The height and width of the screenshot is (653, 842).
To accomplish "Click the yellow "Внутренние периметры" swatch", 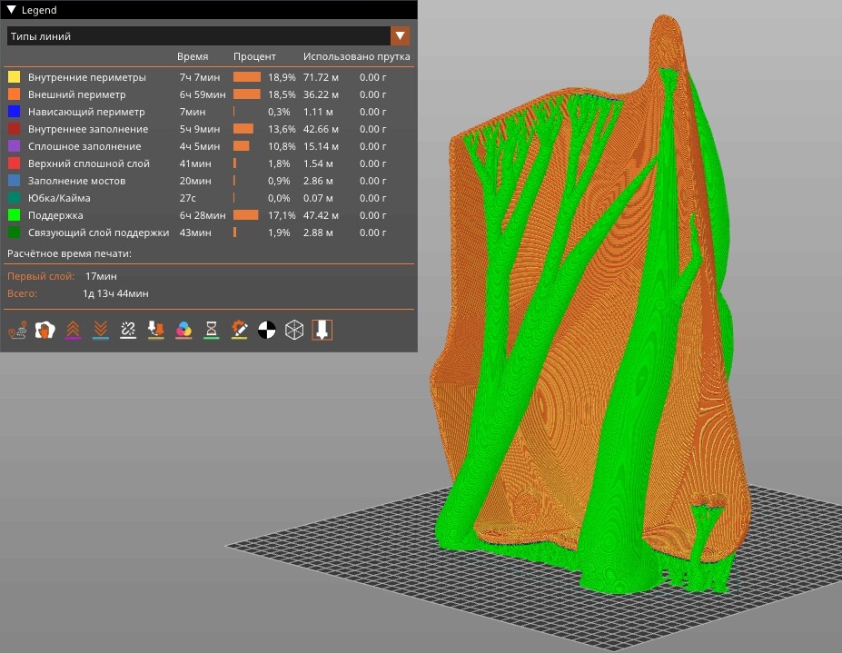I will point(14,77).
